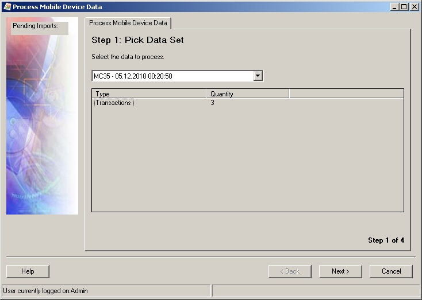Minimize the Process Mobile Device Data window

click(394, 7)
